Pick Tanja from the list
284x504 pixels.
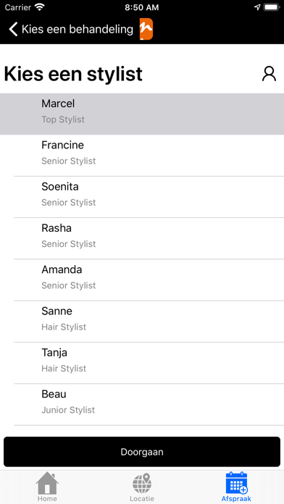tap(142, 363)
